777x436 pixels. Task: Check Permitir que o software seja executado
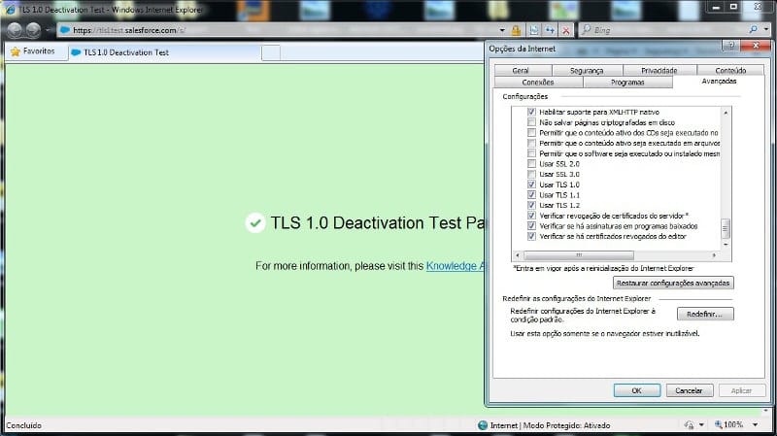(531, 153)
